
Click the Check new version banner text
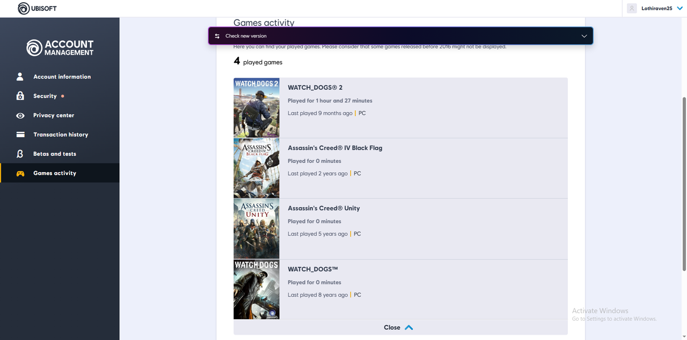pos(246,36)
